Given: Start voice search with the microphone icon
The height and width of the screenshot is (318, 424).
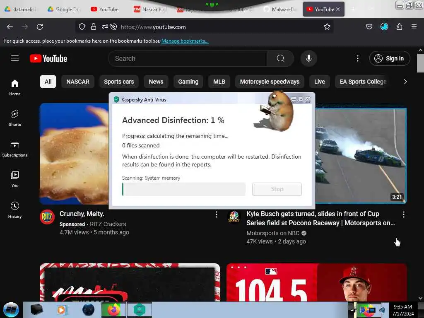Looking at the screenshot, I should tap(308, 58).
